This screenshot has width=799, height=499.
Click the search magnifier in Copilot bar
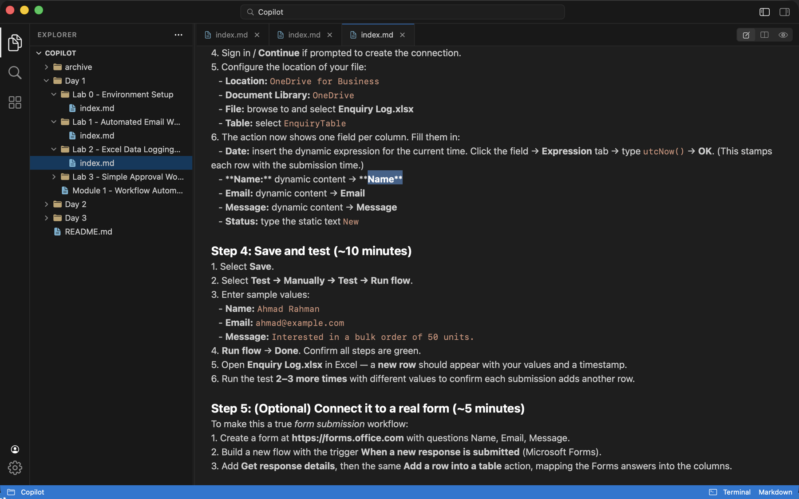(250, 12)
